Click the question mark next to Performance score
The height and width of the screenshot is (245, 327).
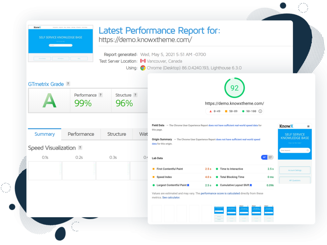point(101,95)
